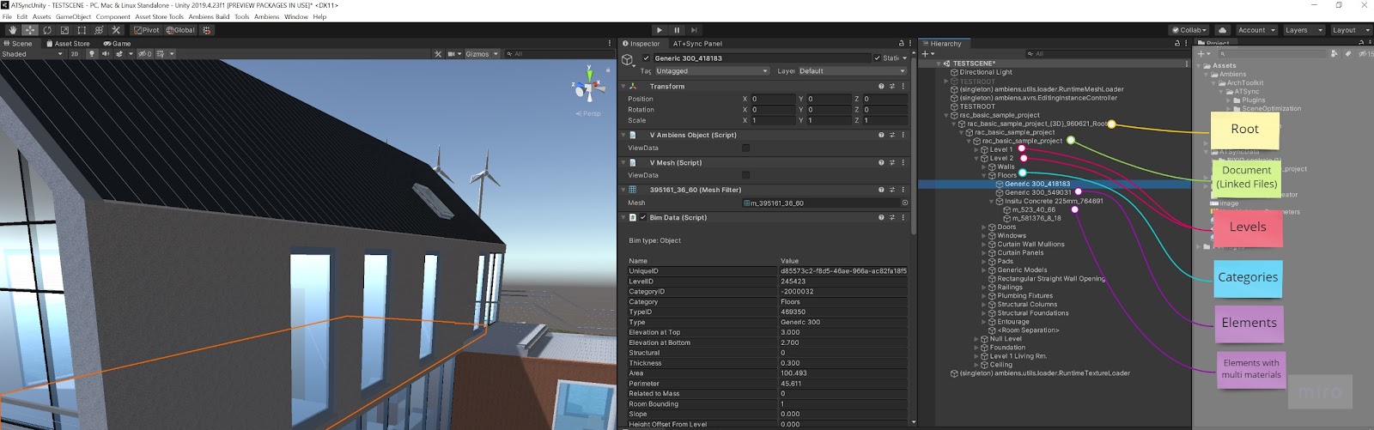Open the Shaded draw mode dropdown
Image resolution: width=1374 pixels, height=430 pixels.
point(33,54)
